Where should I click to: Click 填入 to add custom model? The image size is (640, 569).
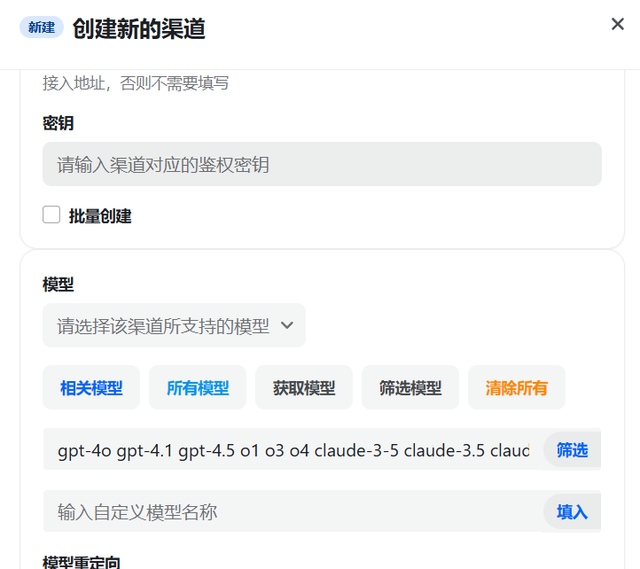(x=573, y=512)
